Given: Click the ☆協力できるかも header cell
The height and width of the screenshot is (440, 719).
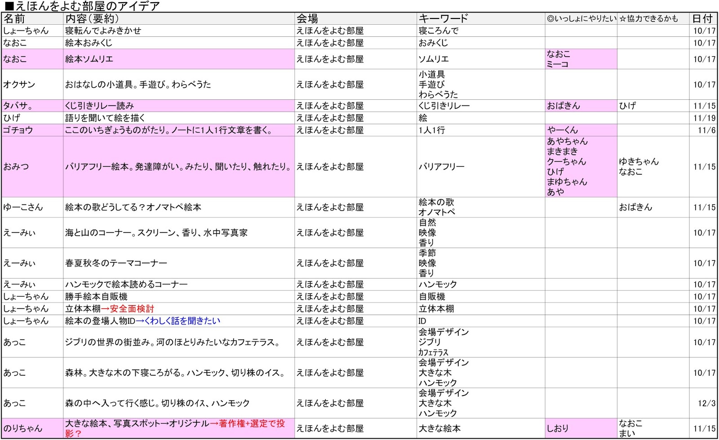Looking at the screenshot, I should pyautogui.click(x=653, y=18).
